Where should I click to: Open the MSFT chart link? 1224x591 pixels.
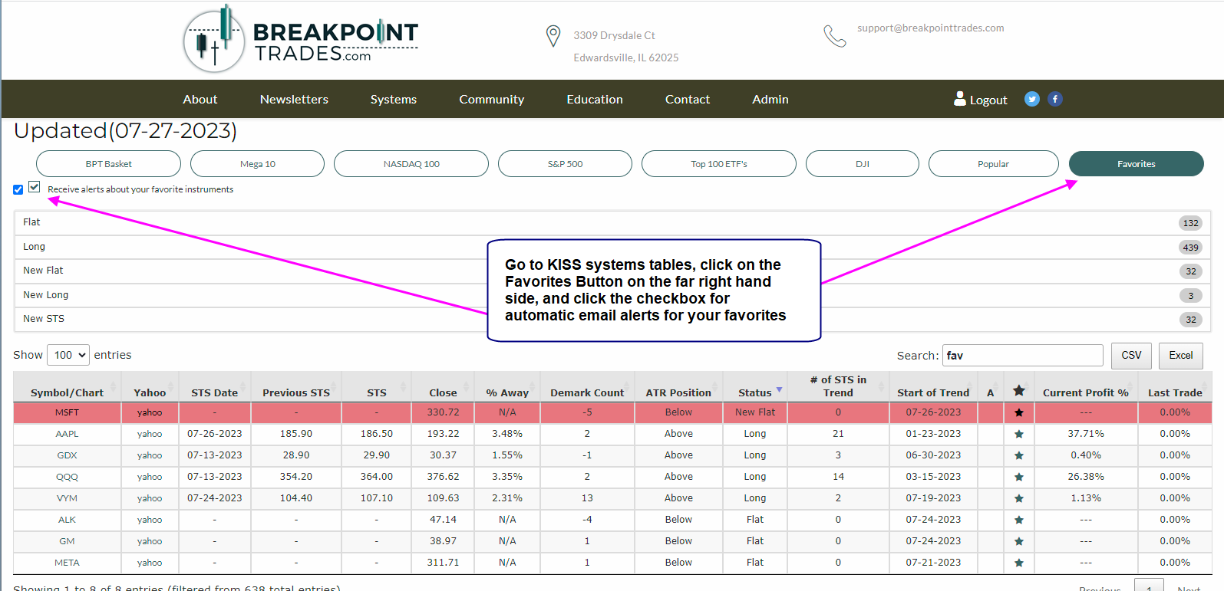coord(67,412)
